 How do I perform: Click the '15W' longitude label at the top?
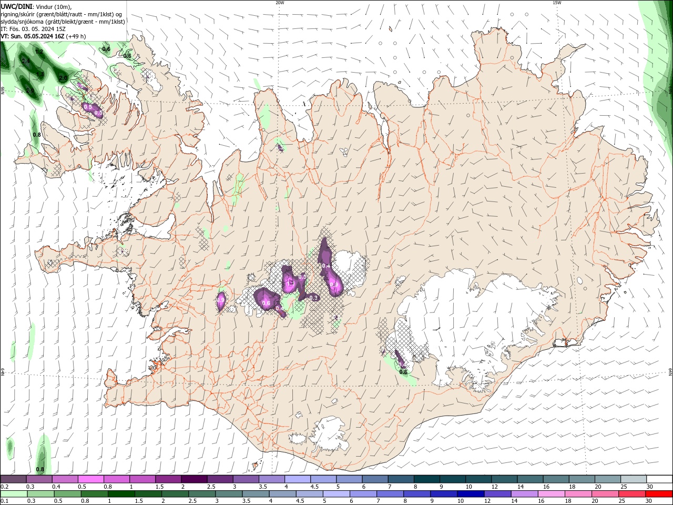click(x=557, y=3)
